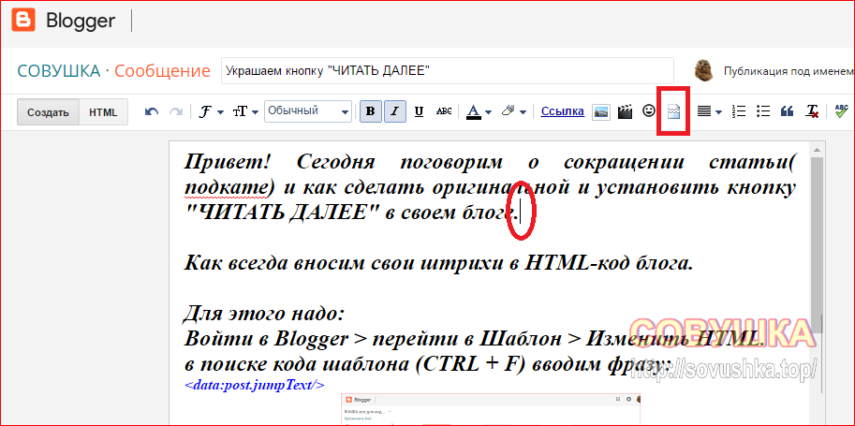Click the Ссылка link button
Image resolution: width=855 pixels, height=426 pixels.
click(x=562, y=111)
